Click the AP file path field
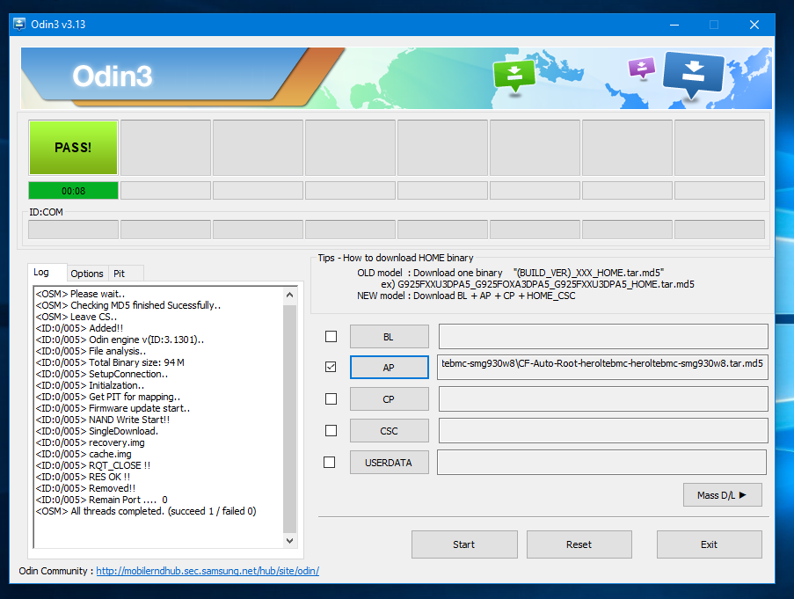The height and width of the screenshot is (599, 794). (x=603, y=367)
